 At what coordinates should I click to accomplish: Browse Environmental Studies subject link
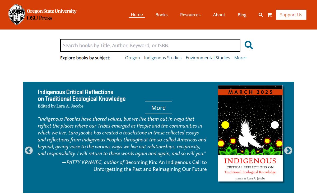pyautogui.click(x=208, y=58)
